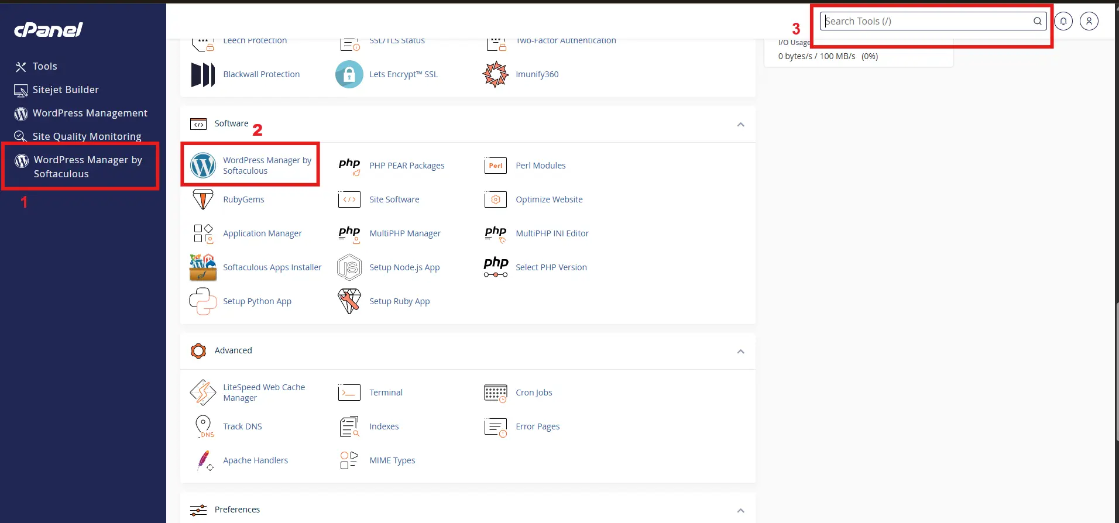Screen dimensions: 1119x523
Task: Click the LiteSpeed Web Cache Manager icon
Action: (x=203, y=393)
